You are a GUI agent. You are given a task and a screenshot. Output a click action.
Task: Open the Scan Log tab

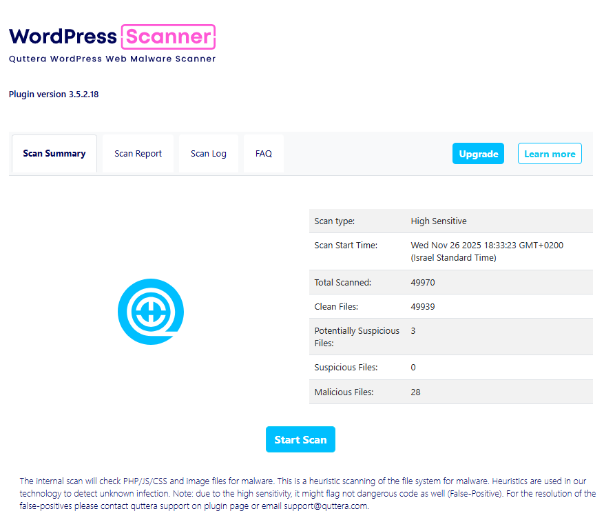208,153
